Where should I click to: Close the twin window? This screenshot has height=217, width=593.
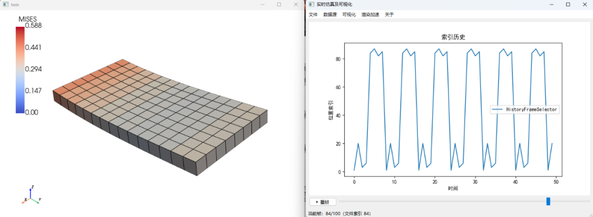[296, 4]
